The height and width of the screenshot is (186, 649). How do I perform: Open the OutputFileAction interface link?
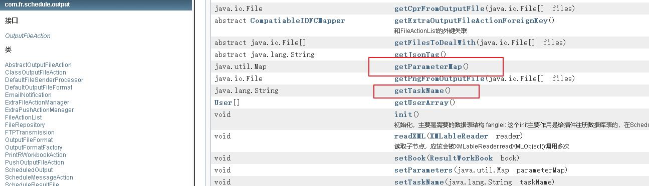tap(28, 36)
